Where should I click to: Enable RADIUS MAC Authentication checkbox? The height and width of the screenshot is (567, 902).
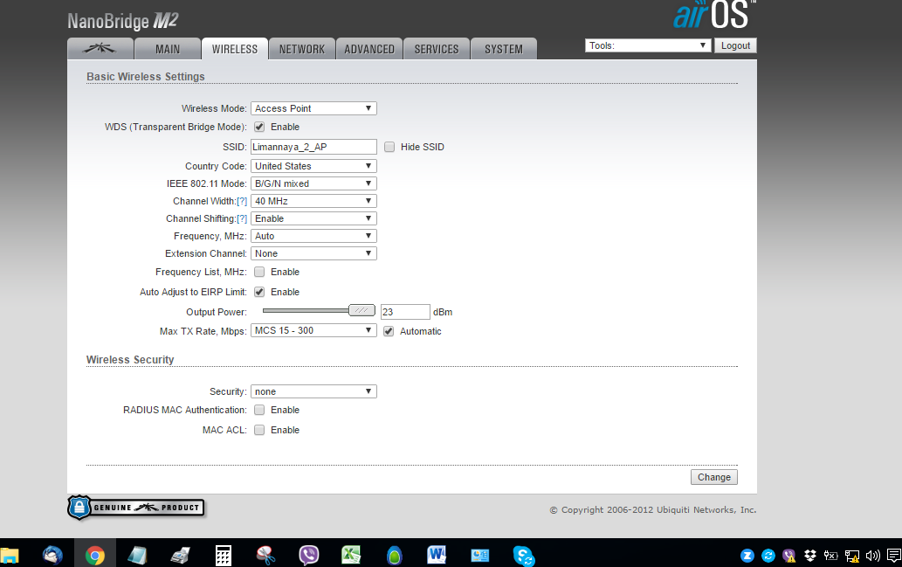click(259, 410)
